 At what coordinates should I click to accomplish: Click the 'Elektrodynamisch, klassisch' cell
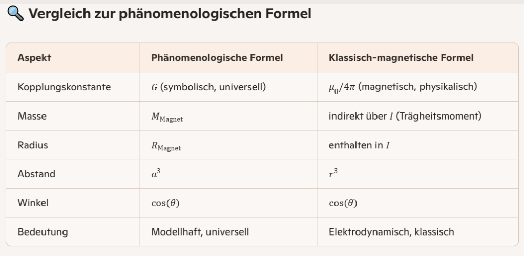391,232
